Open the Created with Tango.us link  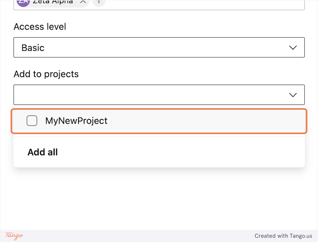[284, 236]
